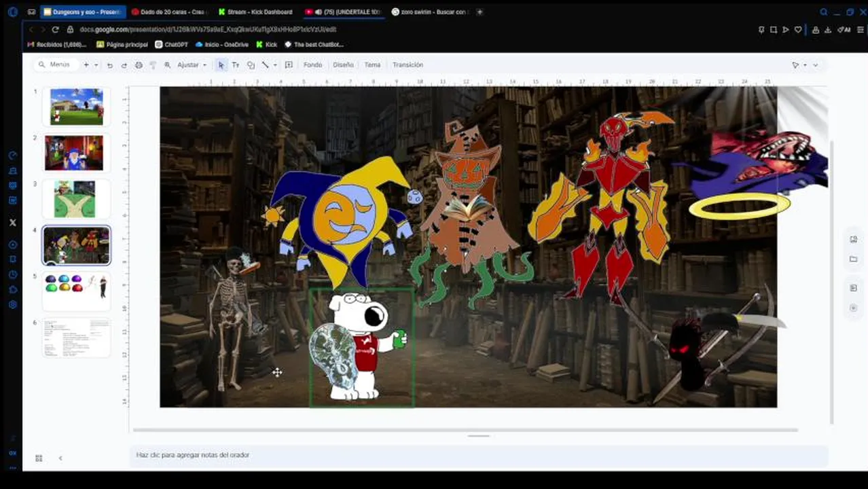Image resolution: width=868 pixels, height=489 pixels.
Task: Select the line drawing tool
Action: (265, 65)
